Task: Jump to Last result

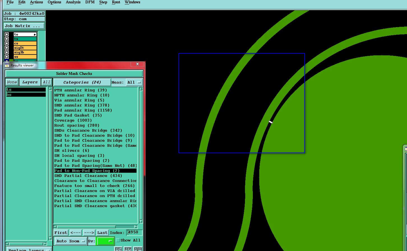Action: [x=102, y=233]
